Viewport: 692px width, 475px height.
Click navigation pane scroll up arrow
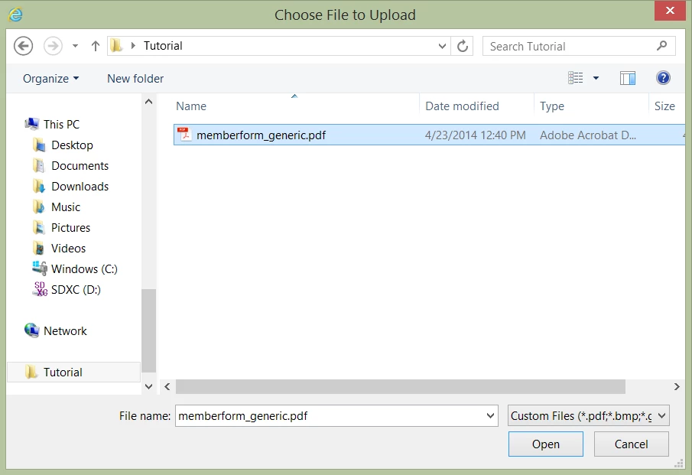click(x=149, y=102)
